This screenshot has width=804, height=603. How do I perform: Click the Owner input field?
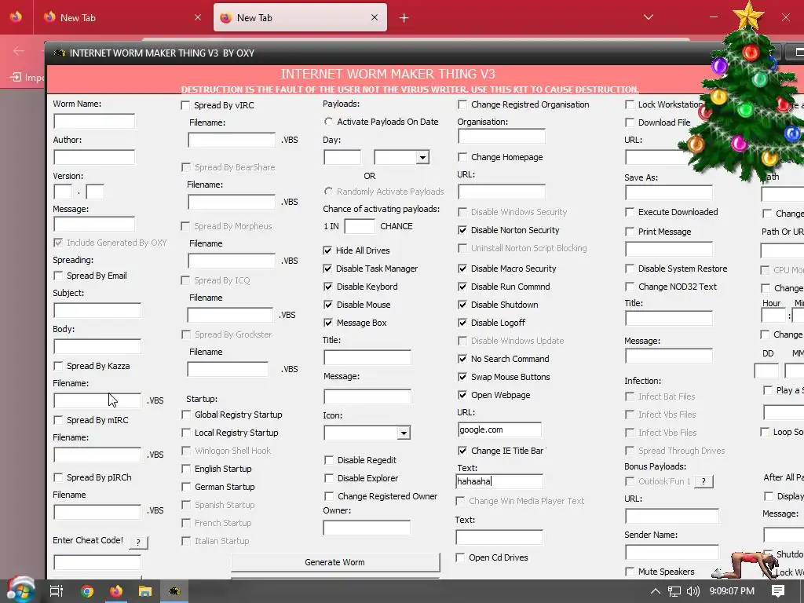367,528
